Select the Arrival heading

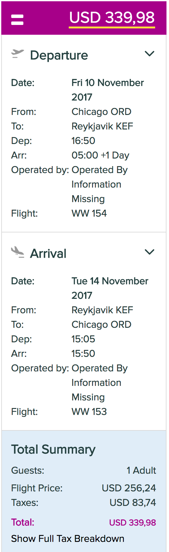pyautogui.click(x=48, y=254)
